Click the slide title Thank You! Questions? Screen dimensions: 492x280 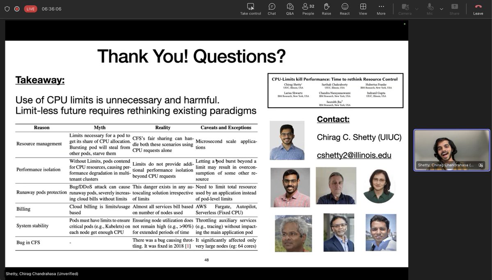click(x=191, y=56)
